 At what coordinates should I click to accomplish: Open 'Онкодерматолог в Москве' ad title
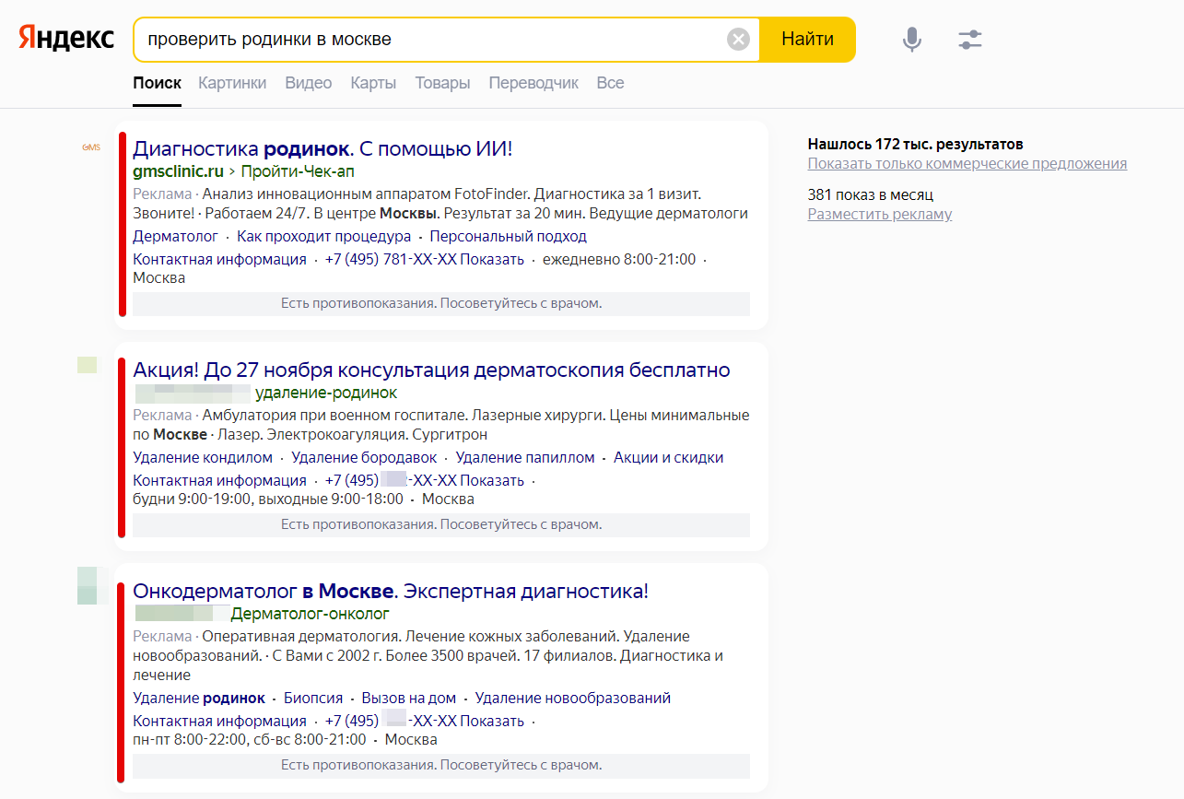[x=391, y=592]
